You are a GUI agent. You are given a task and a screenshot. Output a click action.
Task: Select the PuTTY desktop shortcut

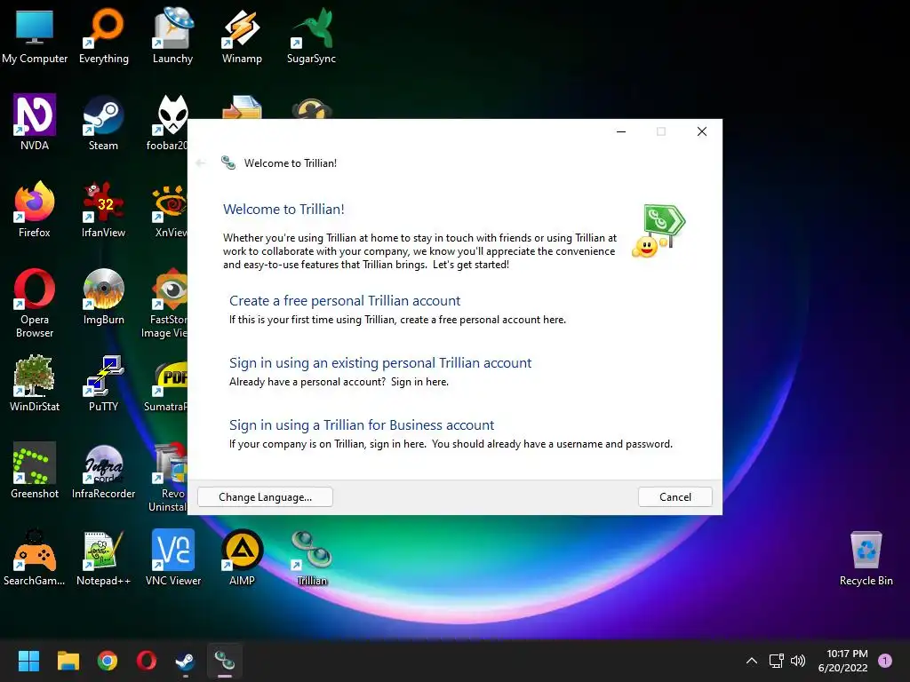pyautogui.click(x=103, y=384)
